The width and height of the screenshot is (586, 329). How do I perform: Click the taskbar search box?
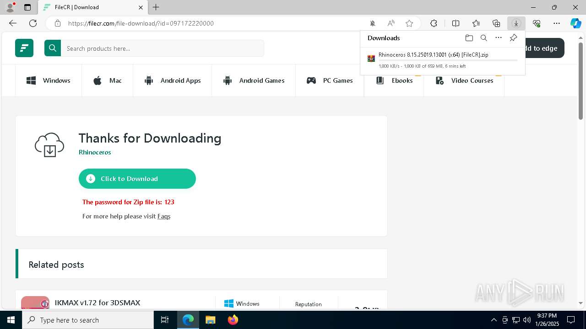pos(88,320)
